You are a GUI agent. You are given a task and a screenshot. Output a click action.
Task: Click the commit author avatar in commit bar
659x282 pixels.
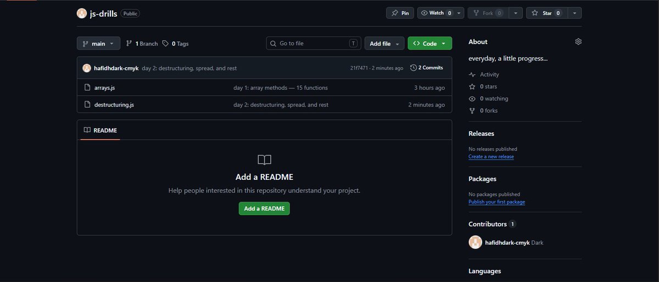tap(87, 68)
